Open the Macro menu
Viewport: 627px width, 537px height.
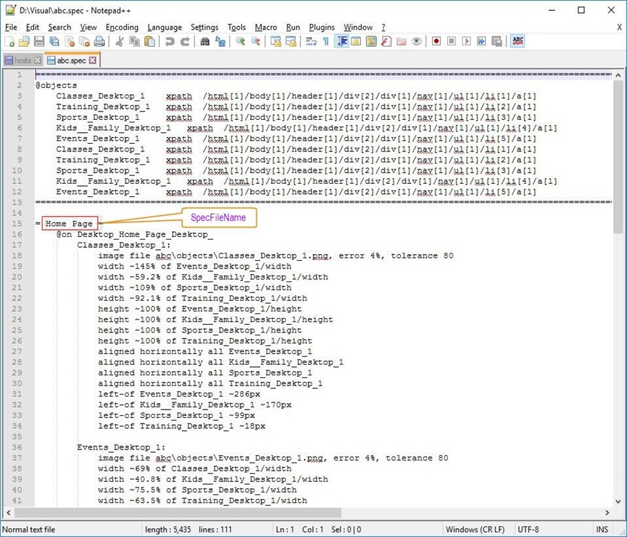266,27
